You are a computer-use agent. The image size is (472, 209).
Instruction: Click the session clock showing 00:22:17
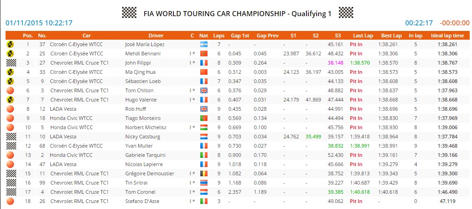418,23
